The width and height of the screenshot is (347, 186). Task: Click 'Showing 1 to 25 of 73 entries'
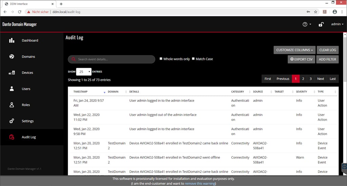point(89,80)
